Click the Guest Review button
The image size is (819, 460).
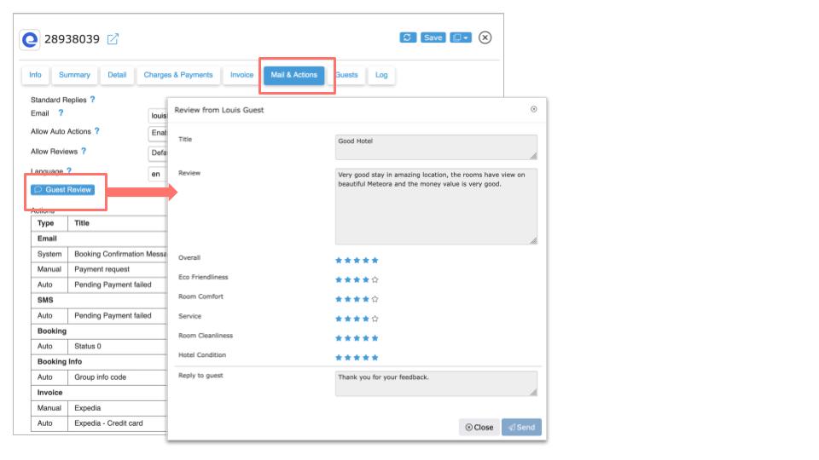click(62, 190)
